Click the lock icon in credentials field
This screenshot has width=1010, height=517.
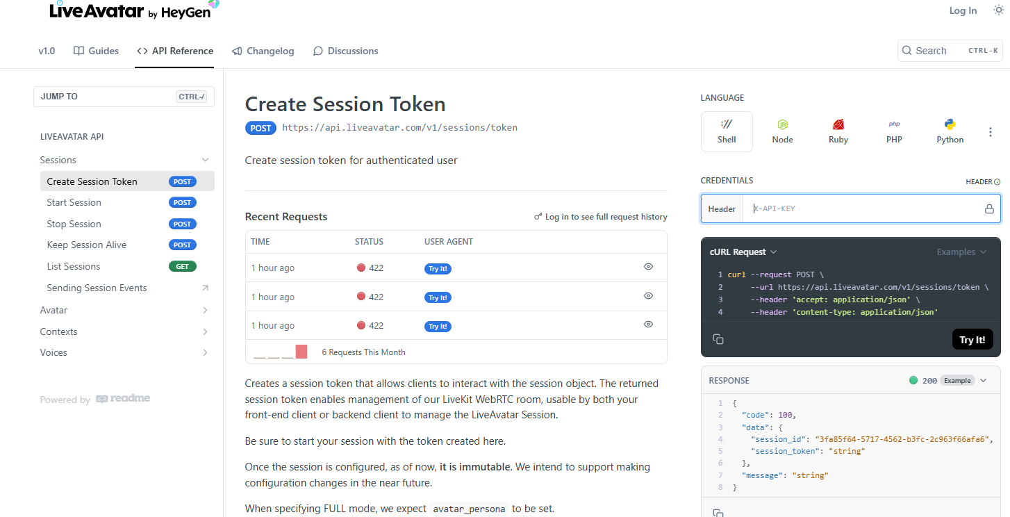(x=989, y=208)
